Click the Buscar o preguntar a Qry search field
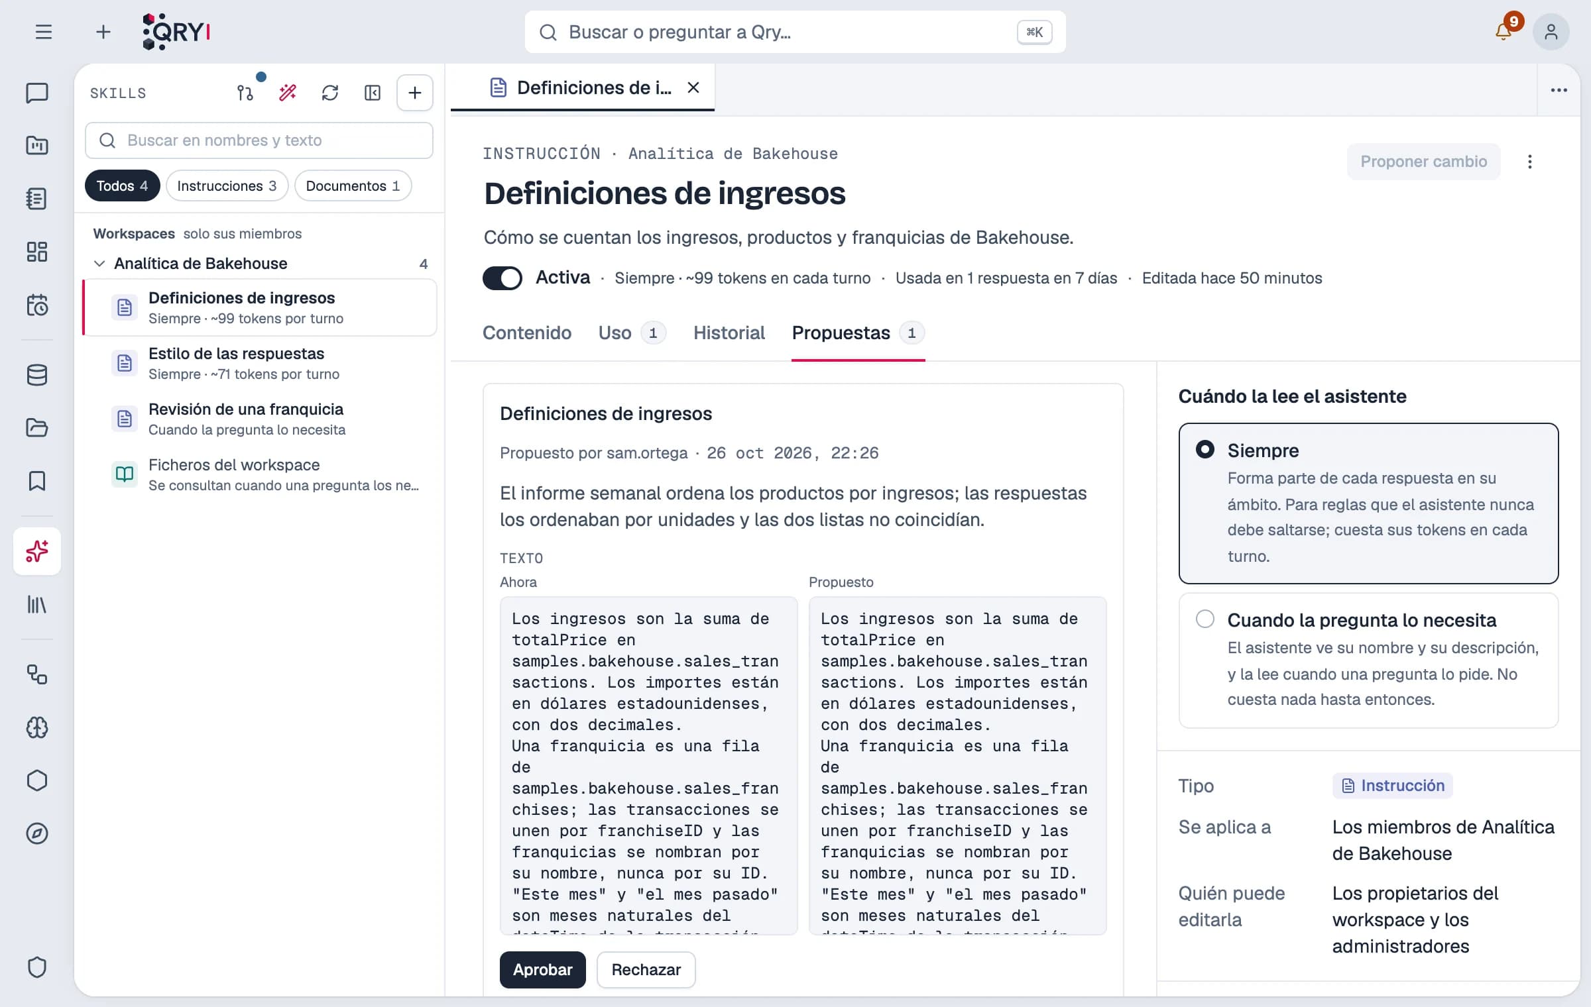 tap(795, 32)
